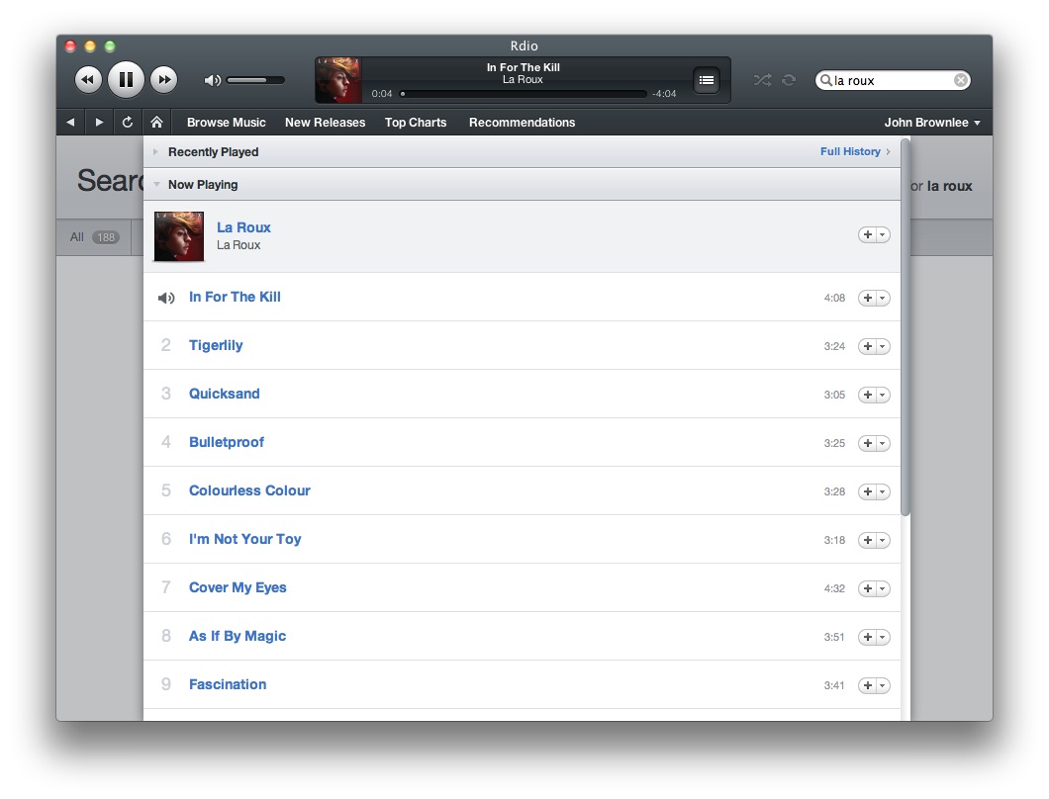The height and width of the screenshot is (799, 1049).
Task: Click album art in the player bar
Action: 338,80
